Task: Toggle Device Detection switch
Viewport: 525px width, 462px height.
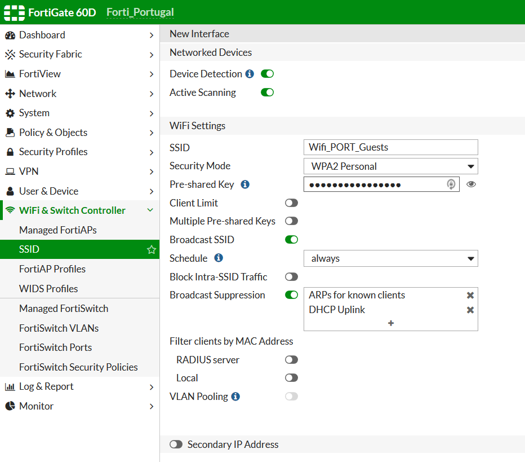Action: 267,74
